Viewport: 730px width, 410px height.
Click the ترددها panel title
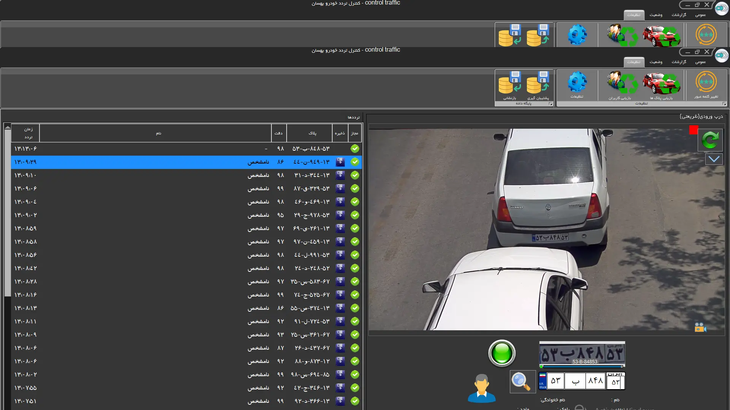[x=354, y=117]
